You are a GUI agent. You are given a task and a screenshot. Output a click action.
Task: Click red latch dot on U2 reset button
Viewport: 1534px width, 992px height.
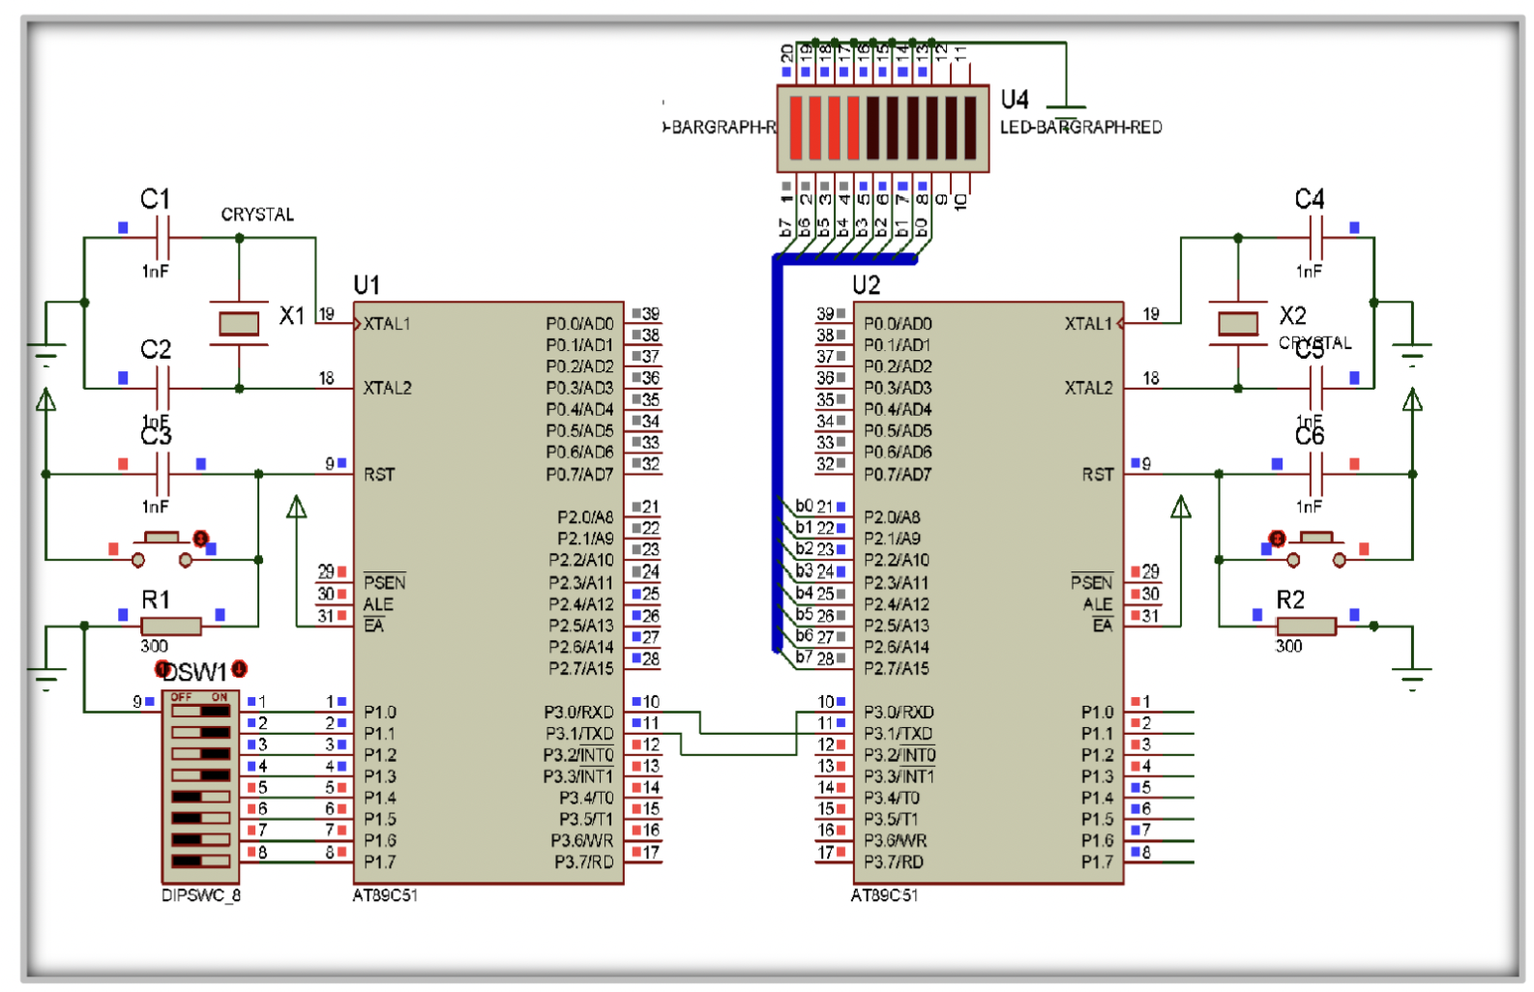(1277, 538)
